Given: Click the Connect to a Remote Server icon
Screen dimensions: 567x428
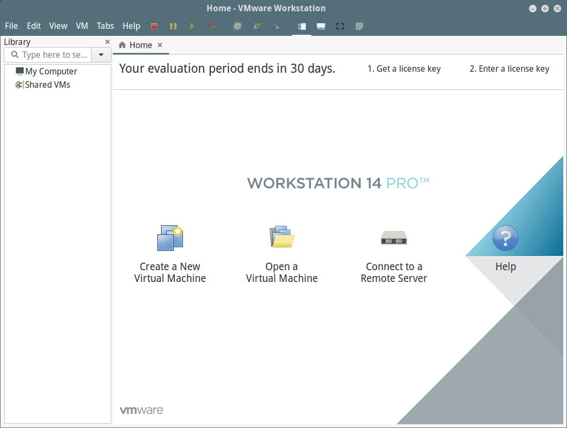Looking at the screenshot, I should (x=394, y=238).
